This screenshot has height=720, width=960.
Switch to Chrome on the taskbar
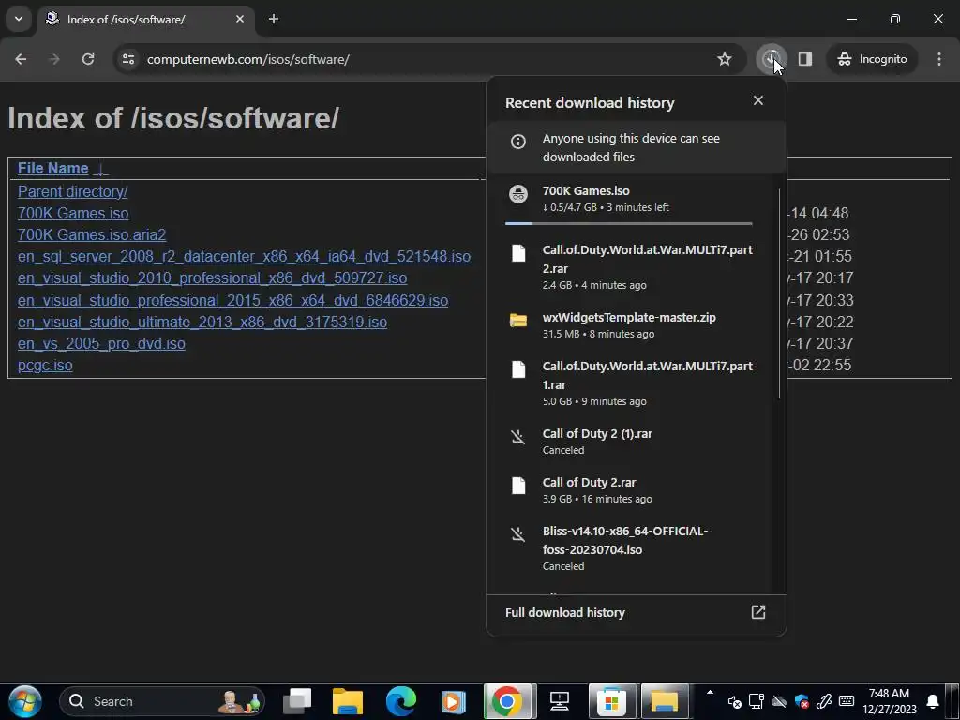point(507,701)
